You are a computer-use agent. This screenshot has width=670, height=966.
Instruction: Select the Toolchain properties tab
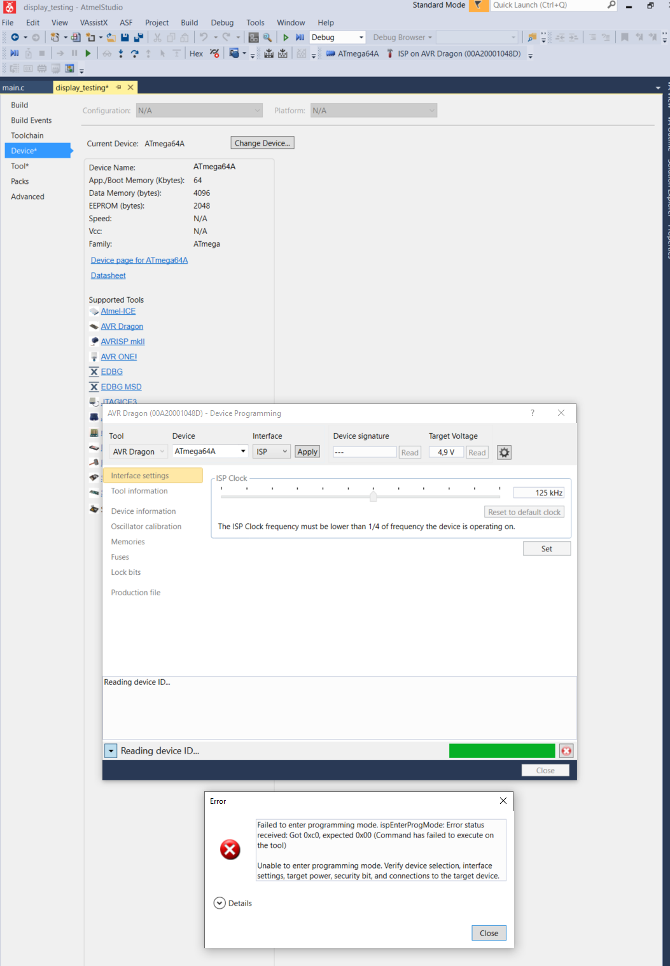(27, 135)
